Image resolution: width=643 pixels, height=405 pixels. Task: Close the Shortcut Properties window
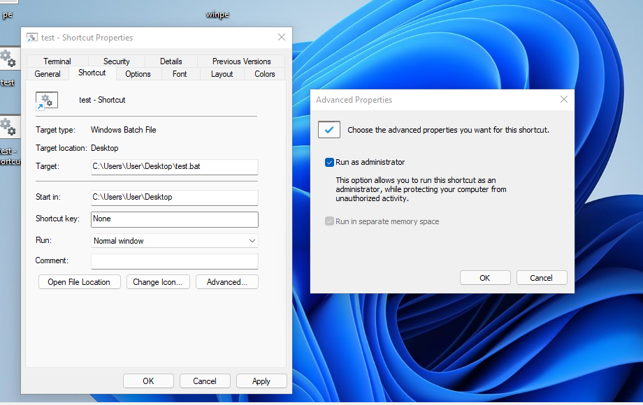pyautogui.click(x=281, y=37)
